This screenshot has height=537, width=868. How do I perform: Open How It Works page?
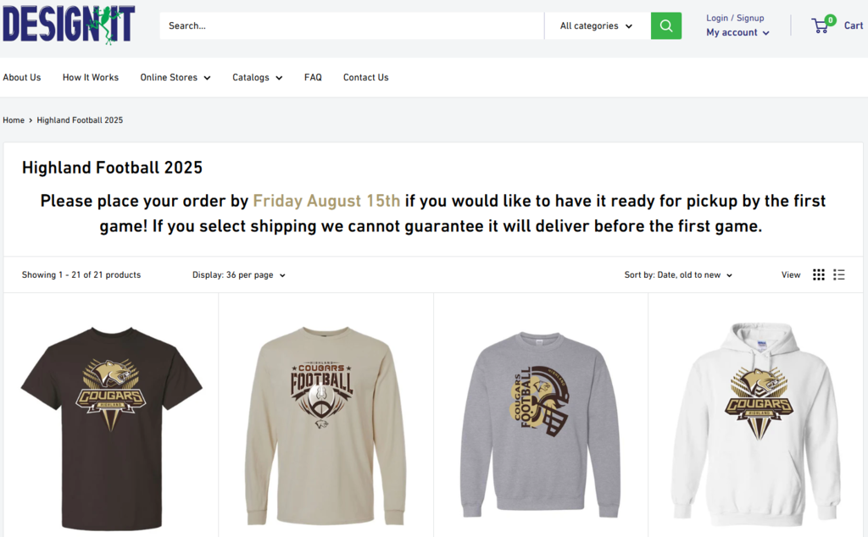(x=91, y=77)
